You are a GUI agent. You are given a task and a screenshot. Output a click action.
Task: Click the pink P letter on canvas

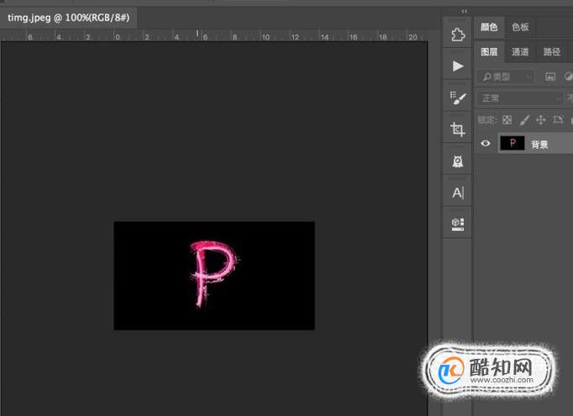coord(213,273)
